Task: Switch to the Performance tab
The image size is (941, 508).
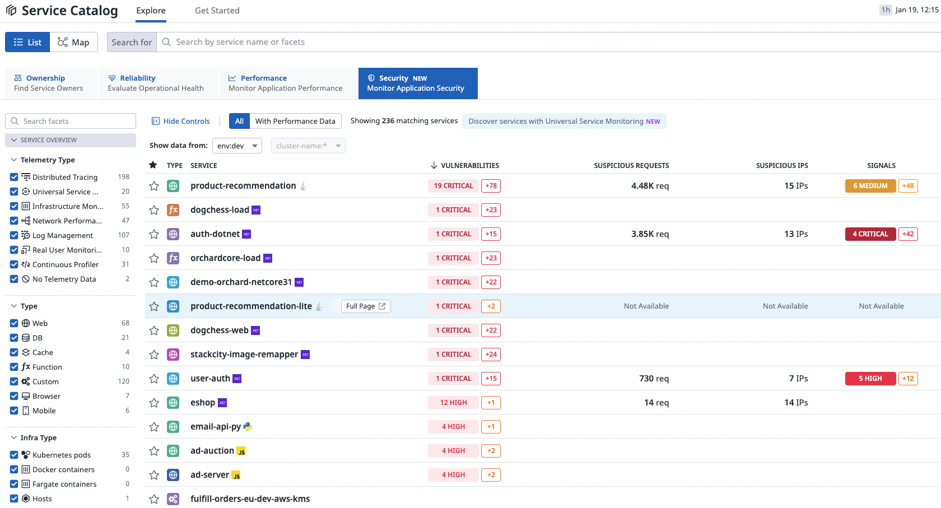Action: [285, 83]
